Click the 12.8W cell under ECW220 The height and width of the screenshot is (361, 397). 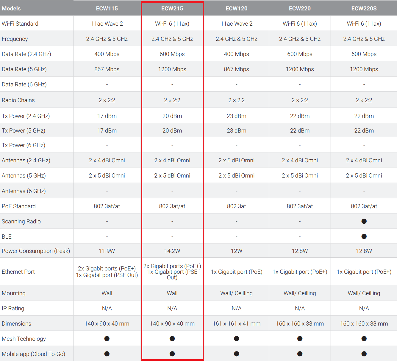pos(300,251)
